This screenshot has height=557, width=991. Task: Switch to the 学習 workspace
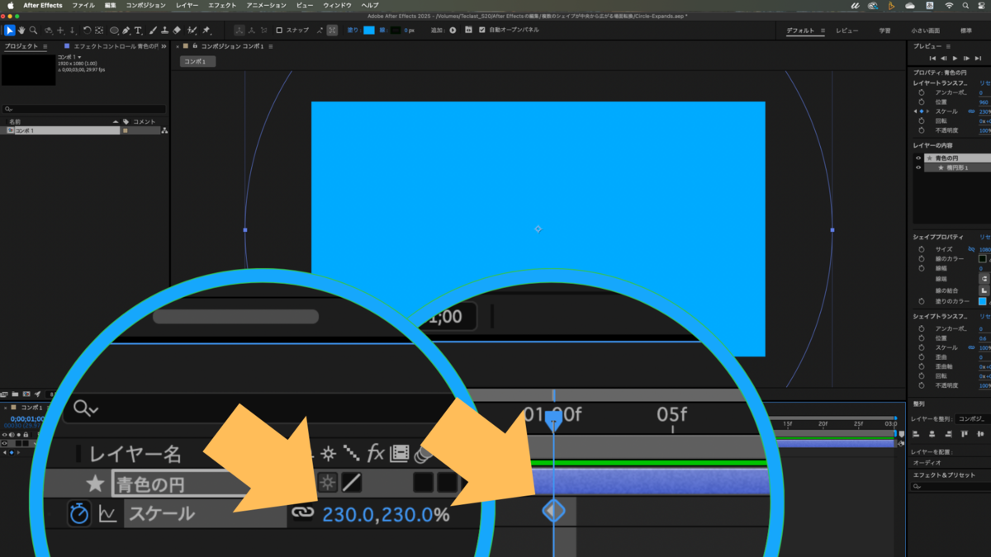click(884, 31)
